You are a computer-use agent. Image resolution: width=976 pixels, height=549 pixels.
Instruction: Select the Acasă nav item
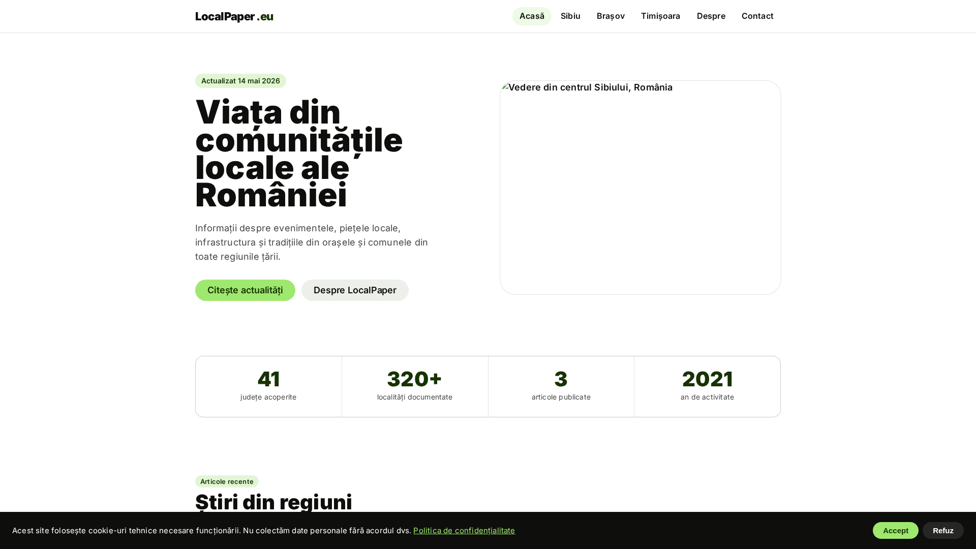[x=532, y=16]
